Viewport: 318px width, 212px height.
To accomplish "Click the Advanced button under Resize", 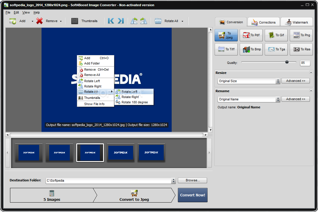I will [296, 81].
